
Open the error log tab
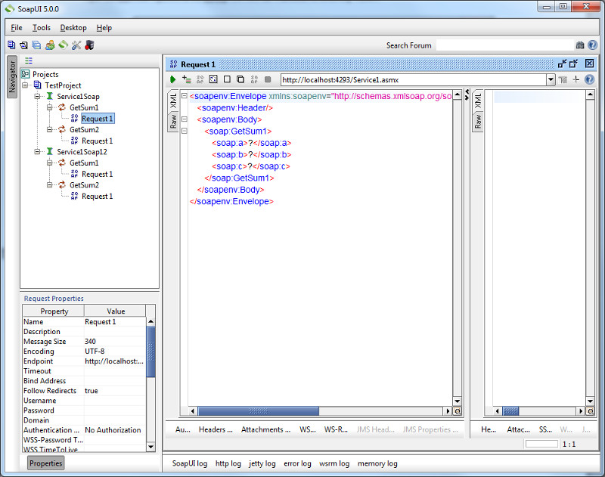[x=297, y=463]
